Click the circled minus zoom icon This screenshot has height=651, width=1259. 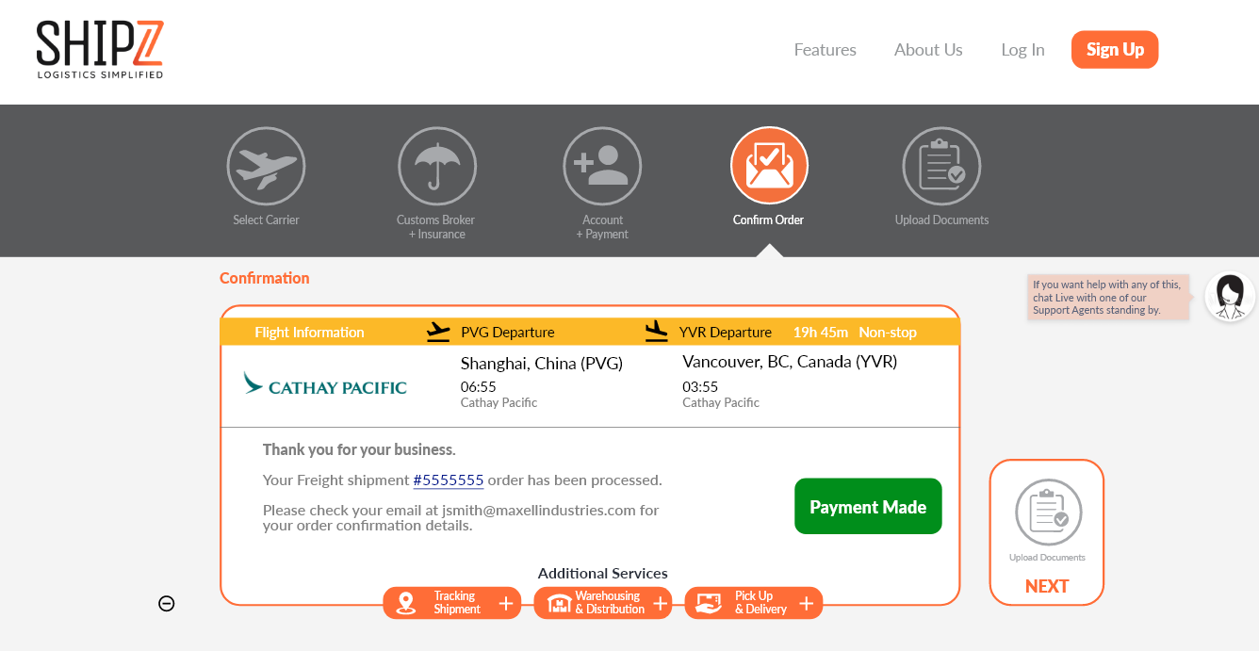[x=167, y=604]
